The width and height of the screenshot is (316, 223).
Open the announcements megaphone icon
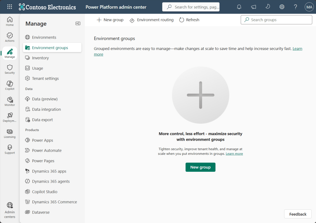tap(254, 7)
